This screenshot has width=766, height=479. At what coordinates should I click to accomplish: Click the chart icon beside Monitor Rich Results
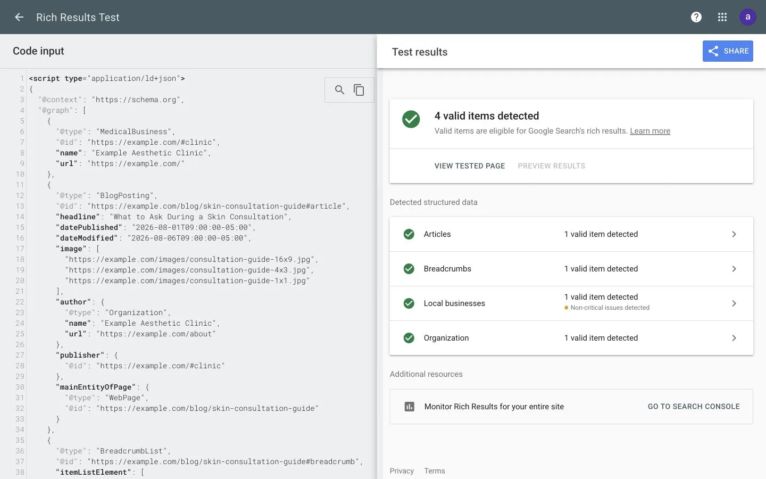(409, 407)
